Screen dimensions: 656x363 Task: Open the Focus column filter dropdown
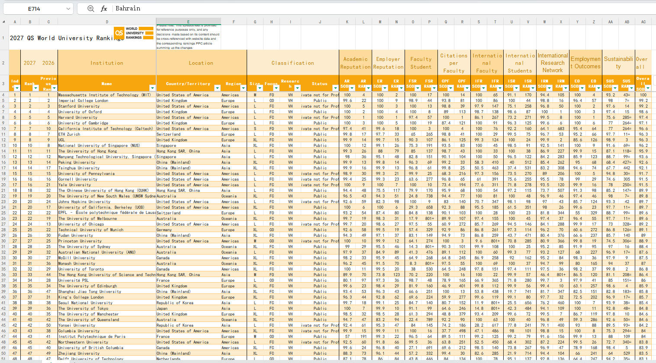click(276, 88)
